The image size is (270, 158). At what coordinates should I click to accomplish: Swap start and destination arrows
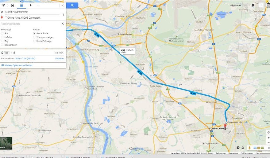63,15
